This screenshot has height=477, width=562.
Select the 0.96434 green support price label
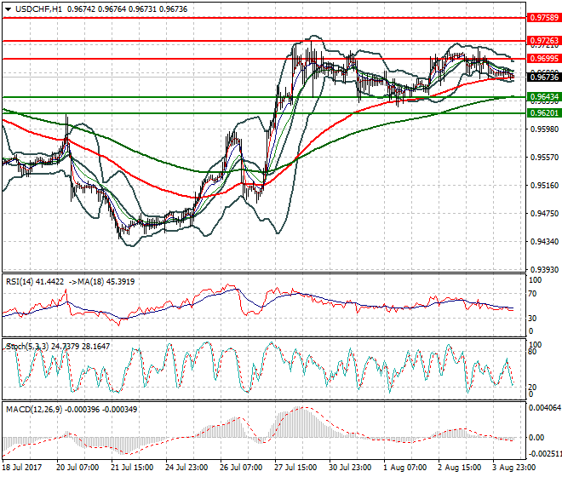(544, 97)
